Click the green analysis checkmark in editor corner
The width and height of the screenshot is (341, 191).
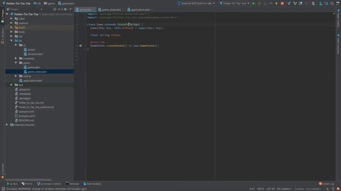(x=334, y=14)
